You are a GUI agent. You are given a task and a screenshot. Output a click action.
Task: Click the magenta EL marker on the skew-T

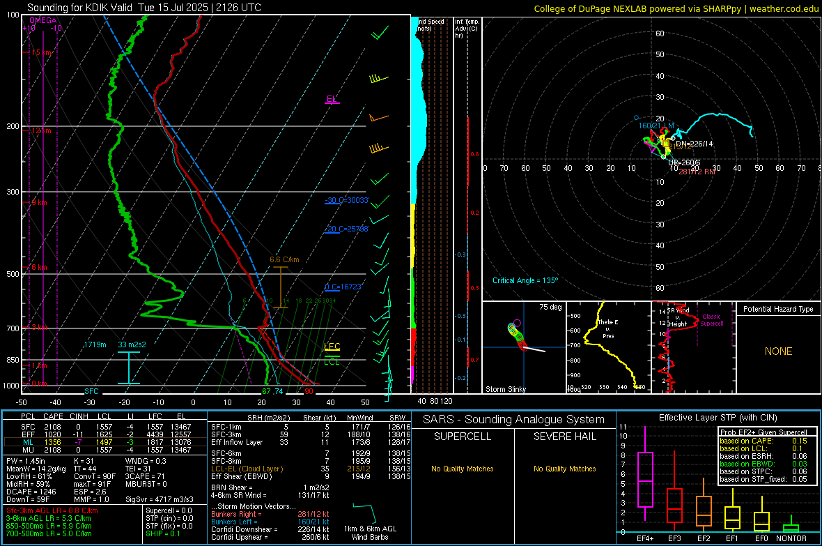coord(332,99)
